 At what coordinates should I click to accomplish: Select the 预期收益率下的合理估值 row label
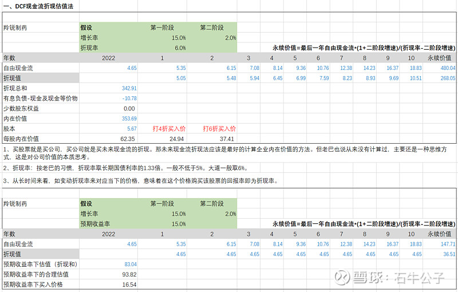pos(36,274)
